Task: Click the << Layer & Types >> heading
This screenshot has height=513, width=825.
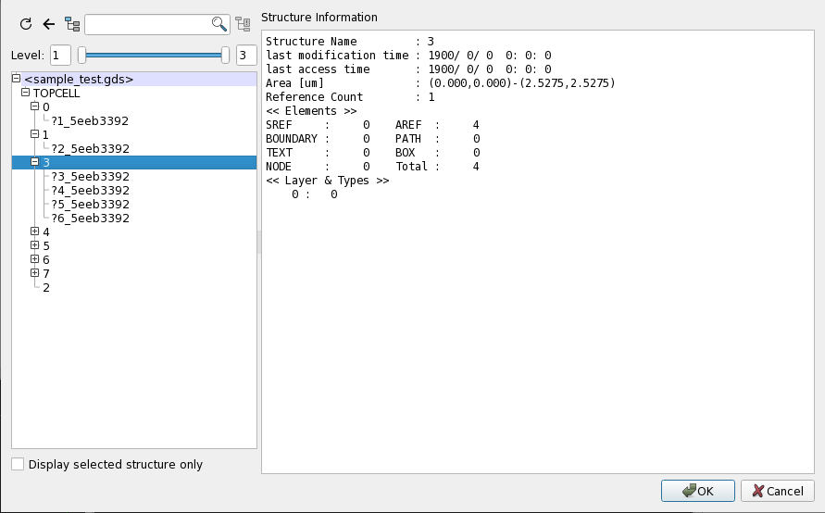Action: click(327, 181)
